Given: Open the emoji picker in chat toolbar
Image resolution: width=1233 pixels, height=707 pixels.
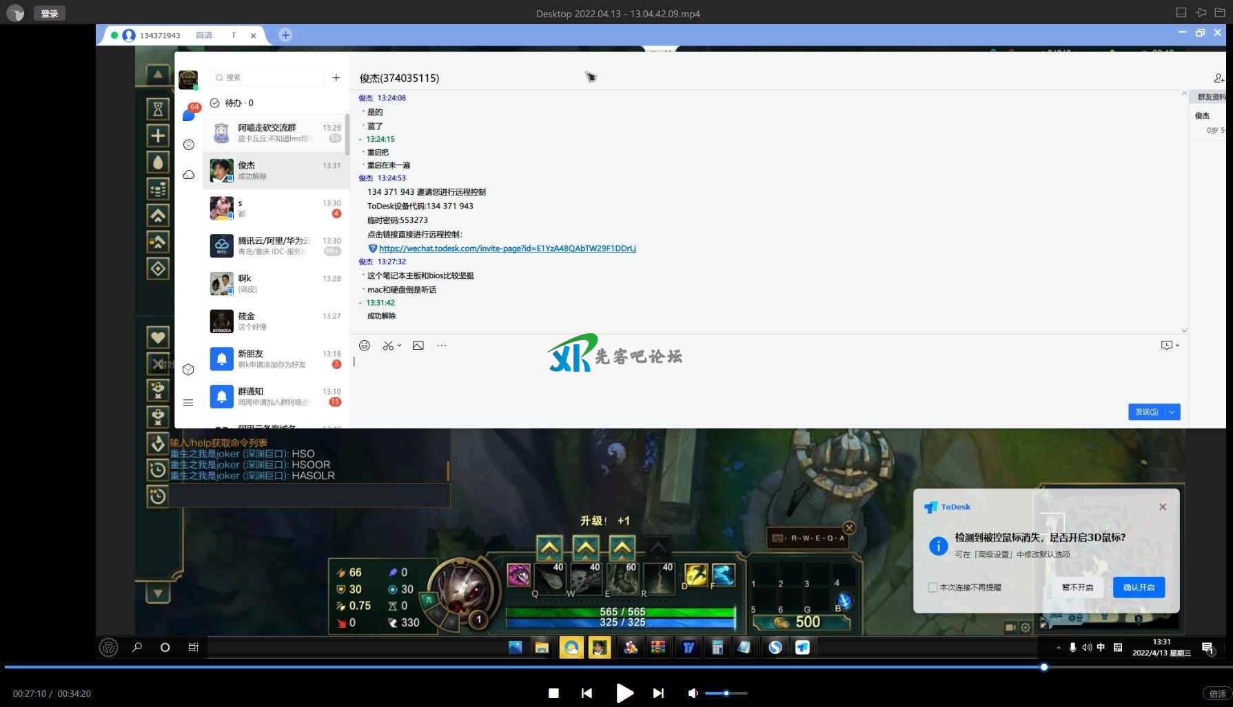Looking at the screenshot, I should (365, 346).
